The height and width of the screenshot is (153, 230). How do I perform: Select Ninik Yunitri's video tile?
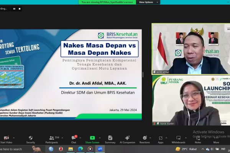click(x=191, y=101)
